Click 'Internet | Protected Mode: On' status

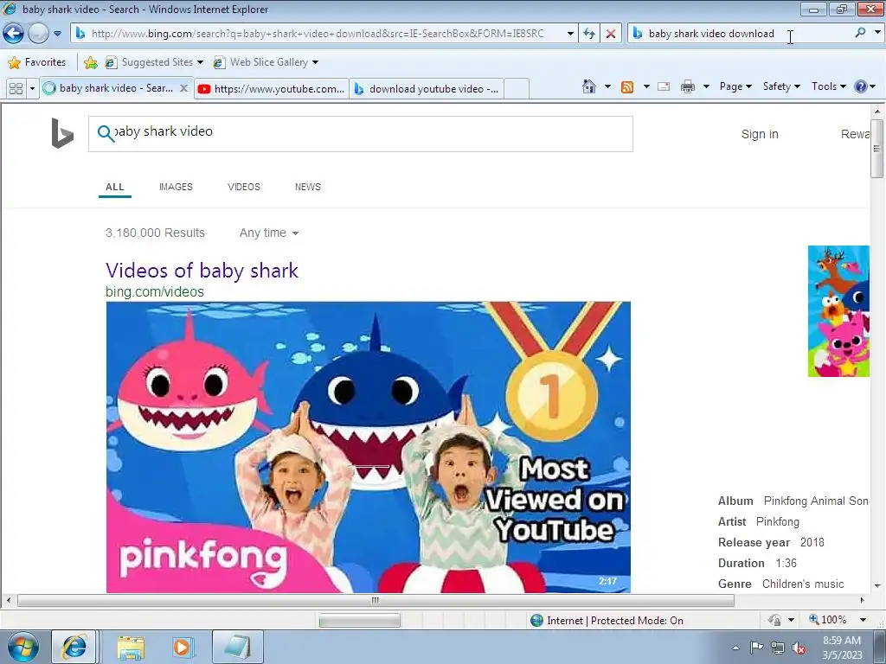point(607,621)
